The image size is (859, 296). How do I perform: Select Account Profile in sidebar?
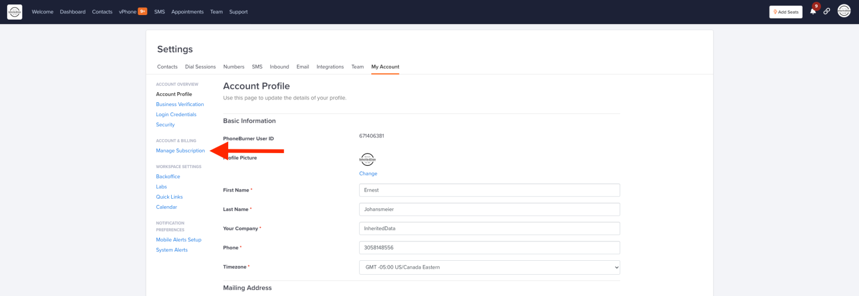pyautogui.click(x=174, y=94)
